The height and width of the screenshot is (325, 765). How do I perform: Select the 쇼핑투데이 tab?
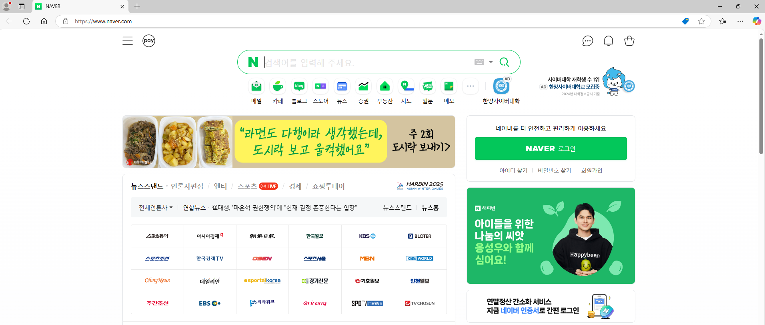point(328,186)
